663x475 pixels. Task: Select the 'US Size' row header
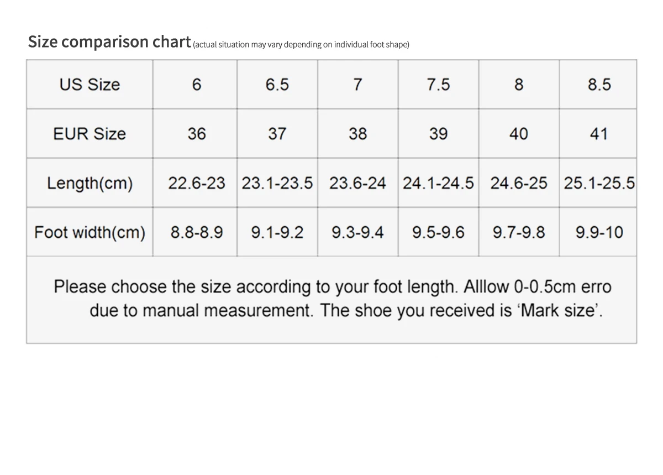click(x=90, y=84)
